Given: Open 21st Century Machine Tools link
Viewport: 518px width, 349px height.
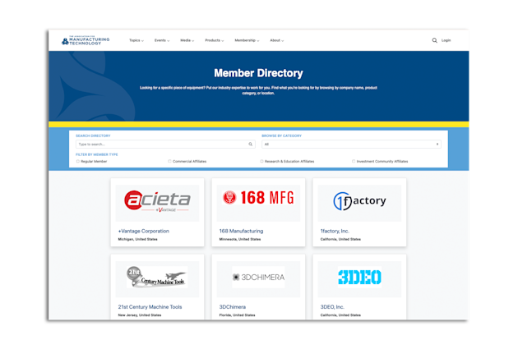Looking at the screenshot, I should [x=150, y=307].
